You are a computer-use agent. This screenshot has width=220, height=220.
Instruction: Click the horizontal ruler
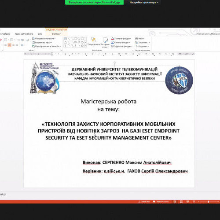click(109, 54)
